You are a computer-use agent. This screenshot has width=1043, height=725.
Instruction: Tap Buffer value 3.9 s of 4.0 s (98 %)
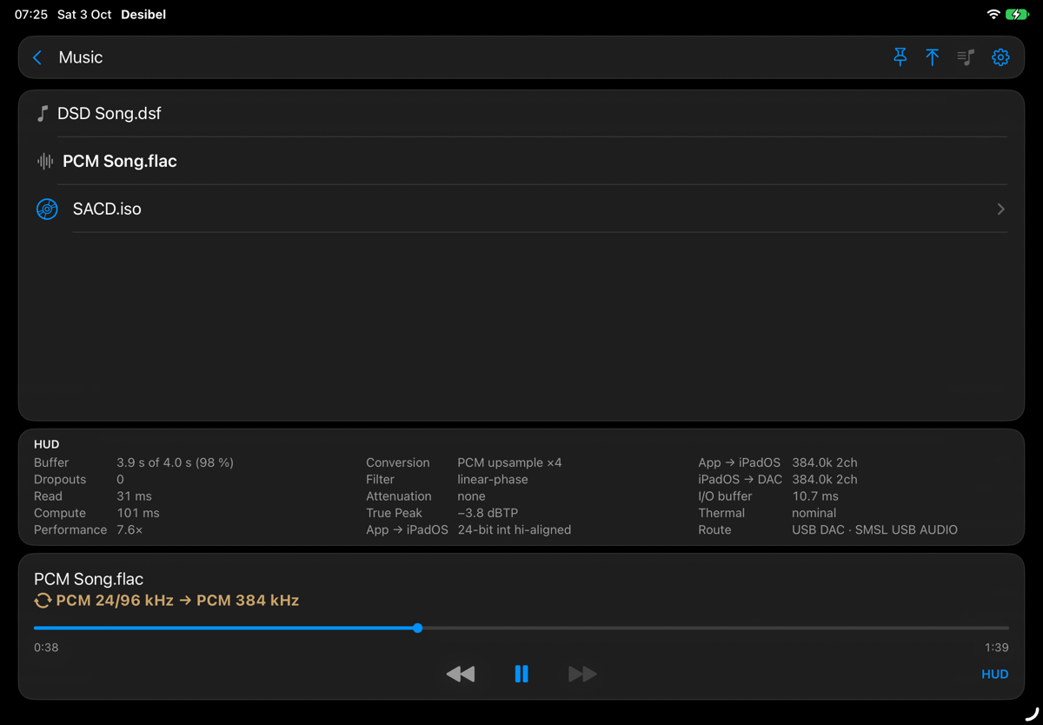[175, 462]
